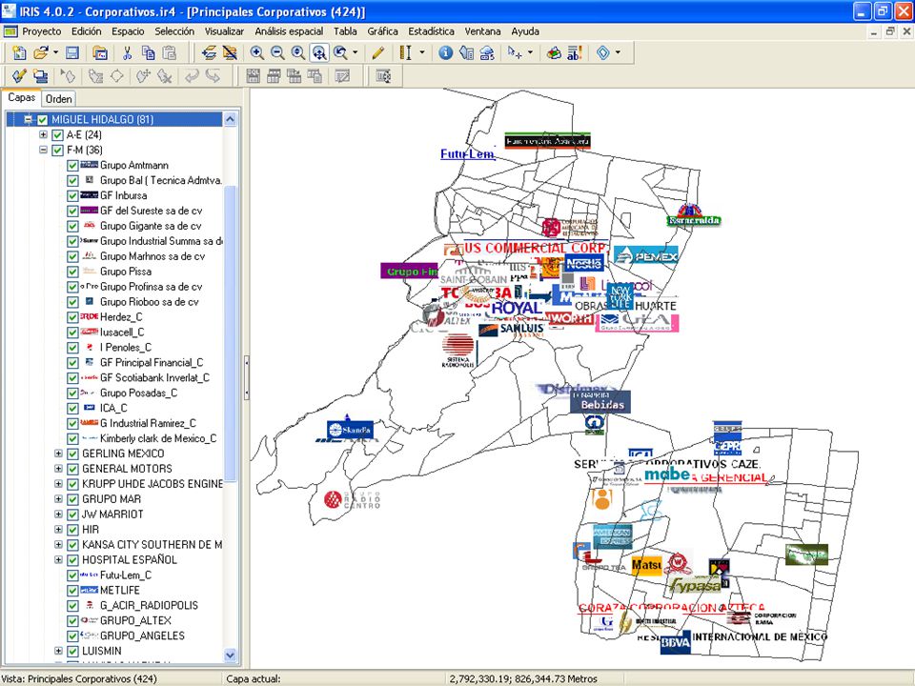This screenshot has height=686, width=915.
Task: Select the yellow pencil edit tool
Action: (x=378, y=53)
